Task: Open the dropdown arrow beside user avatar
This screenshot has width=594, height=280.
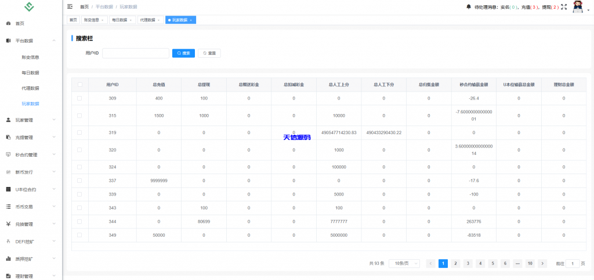Action: (x=588, y=10)
